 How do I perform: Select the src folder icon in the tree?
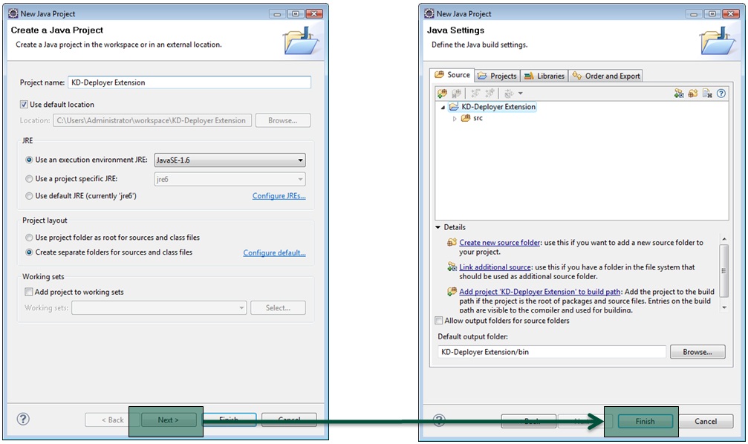coord(466,119)
